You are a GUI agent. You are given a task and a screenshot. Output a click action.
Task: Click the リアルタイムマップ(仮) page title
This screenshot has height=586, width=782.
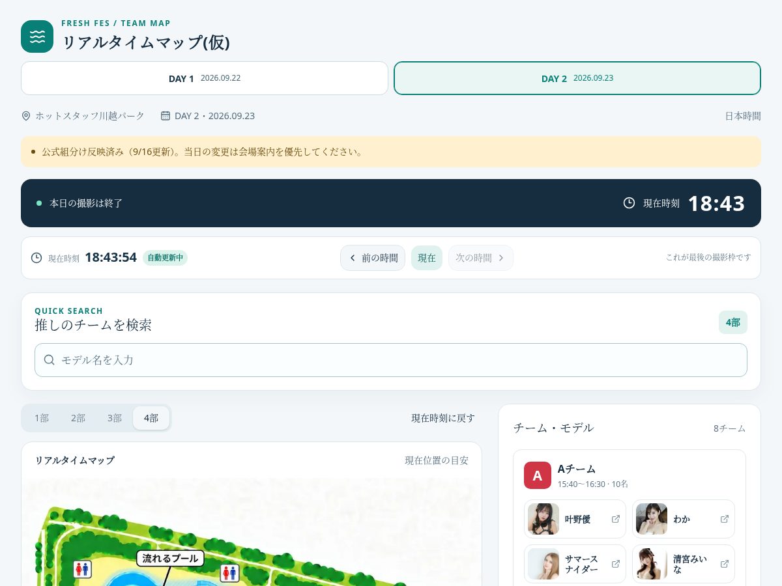pos(146,42)
